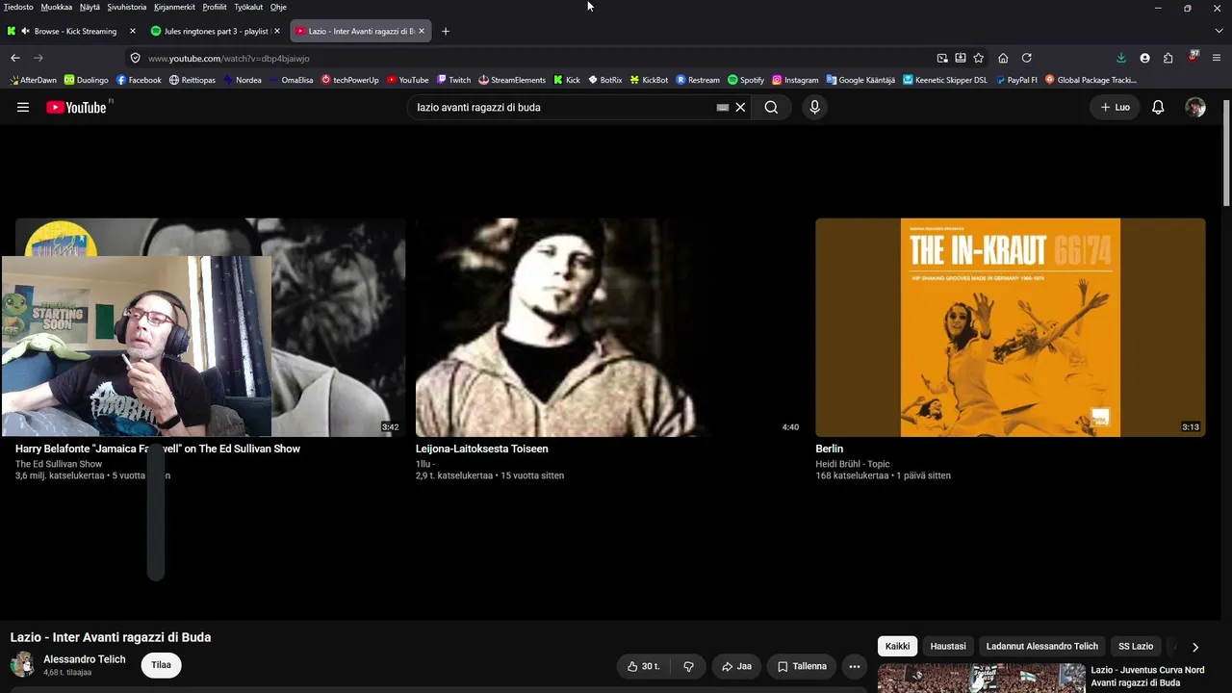
Task: Open the Nordea bookmark
Action: [243, 80]
